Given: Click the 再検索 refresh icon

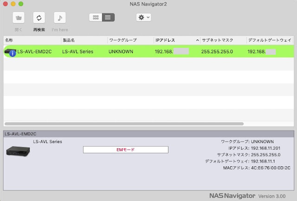Looking at the screenshot, I should (x=39, y=18).
